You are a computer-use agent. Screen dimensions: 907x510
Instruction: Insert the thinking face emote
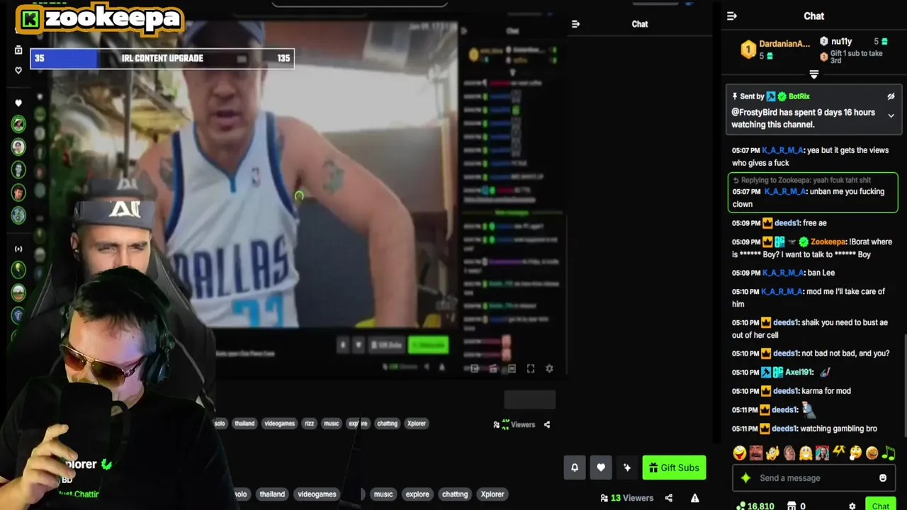pos(855,453)
